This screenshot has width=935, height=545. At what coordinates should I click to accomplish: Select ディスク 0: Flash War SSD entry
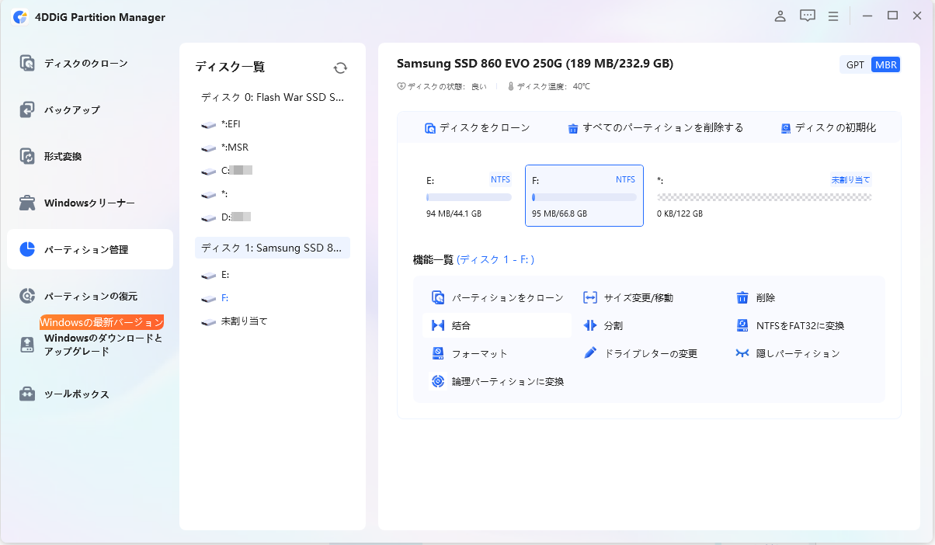pyautogui.click(x=273, y=98)
